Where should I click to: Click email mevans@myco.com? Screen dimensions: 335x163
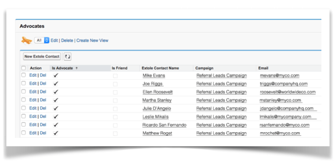(x=280, y=76)
